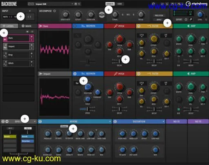Click the second round icon in Effects header
The height and width of the screenshot is (165, 209).
coord(7,121)
